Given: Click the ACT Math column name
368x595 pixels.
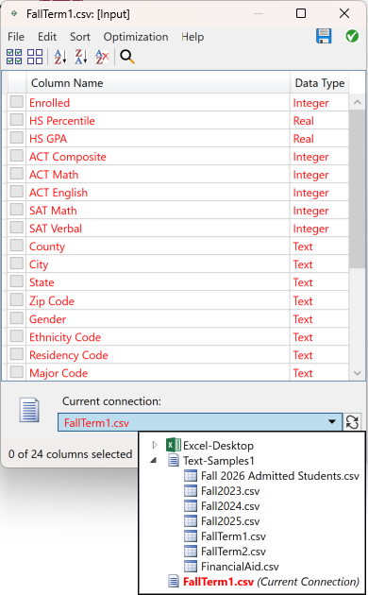Looking at the screenshot, I should tap(54, 175).
